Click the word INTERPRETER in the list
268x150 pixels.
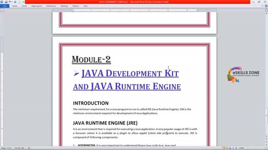click(87, 145)
